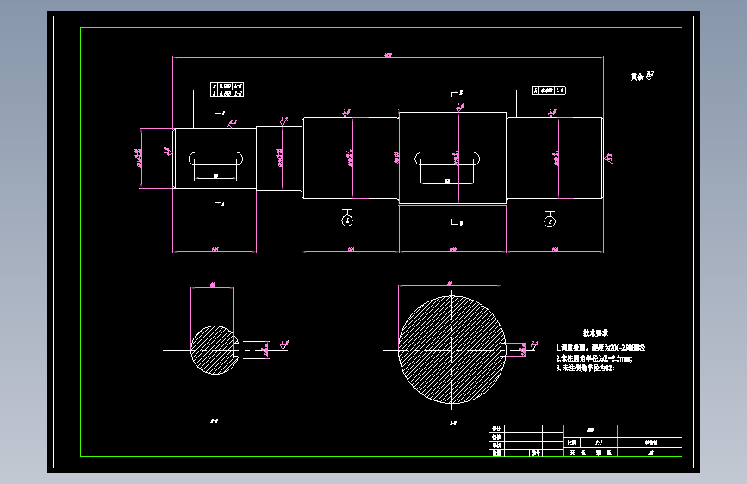Click the length dimension below the rightmost shaft segment
747x484 pixels.
pyautogui.click(x=555, y=249)
